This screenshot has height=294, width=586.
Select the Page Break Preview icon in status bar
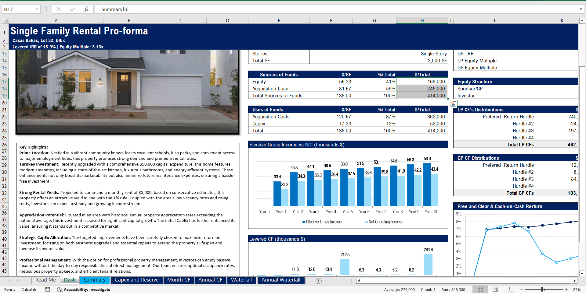click(x=510, y=289)
